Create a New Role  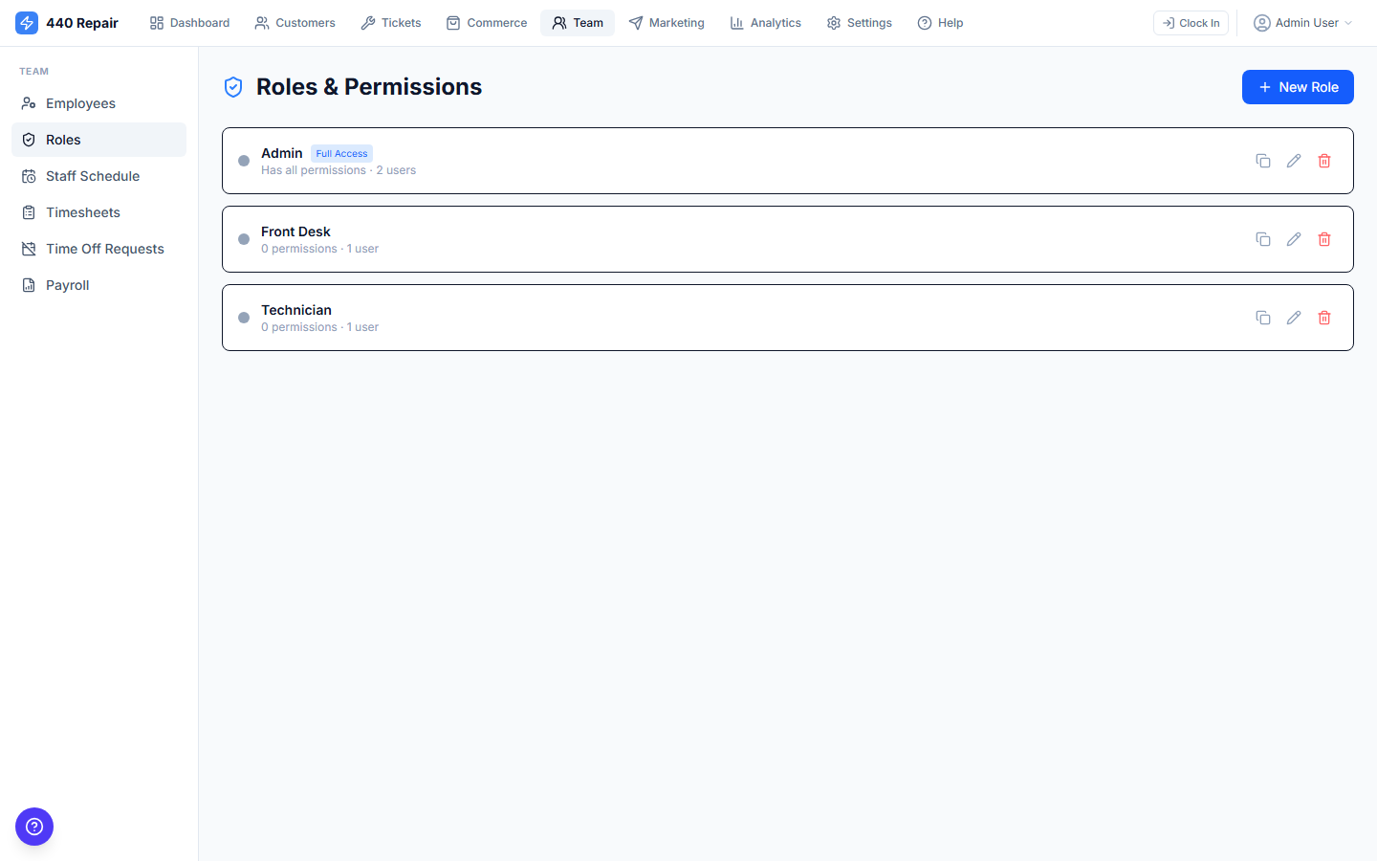point(1298,87)
